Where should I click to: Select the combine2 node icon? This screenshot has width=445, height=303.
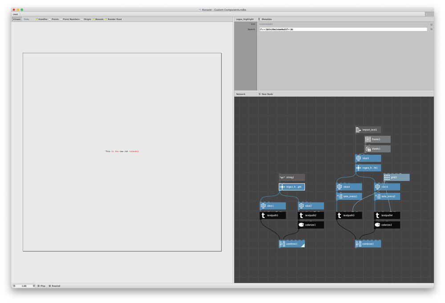tap(358, 244)
